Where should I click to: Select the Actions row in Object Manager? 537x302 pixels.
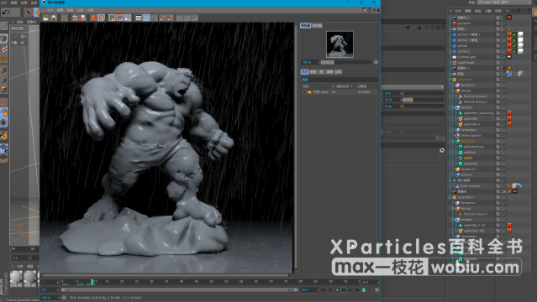(466, 174)
